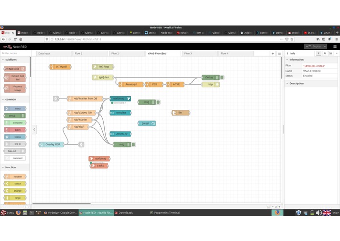This screenshot has width=340, height=241.
Task: Select the Add Survey Tile function node
Action: click(x=82, y=113)
